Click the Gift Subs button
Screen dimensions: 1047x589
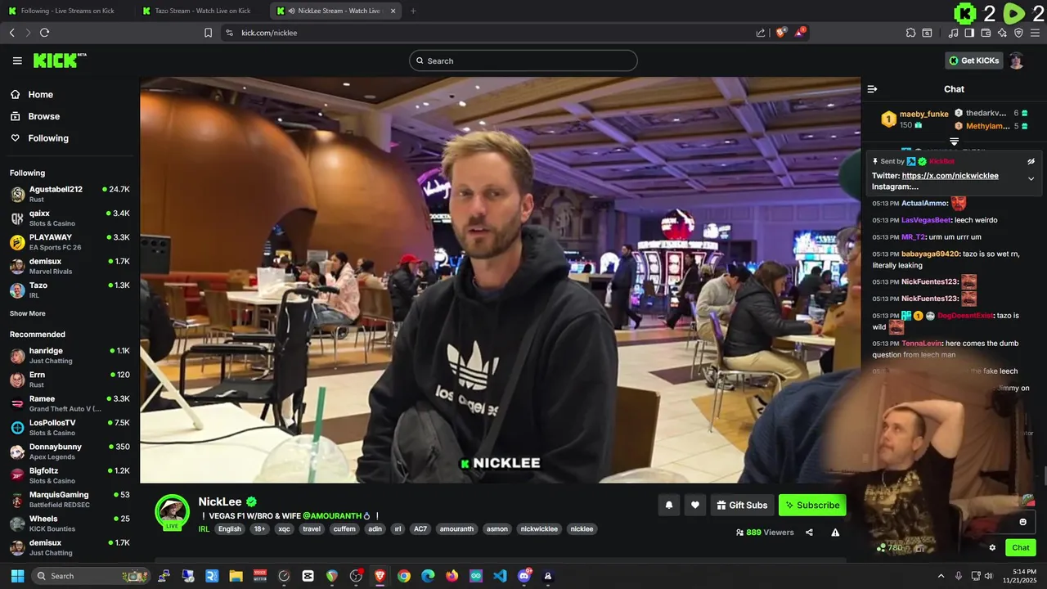pos(742,505)
